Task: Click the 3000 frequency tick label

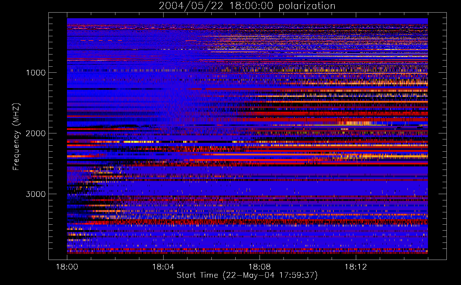Action: (x=36, y=194)
